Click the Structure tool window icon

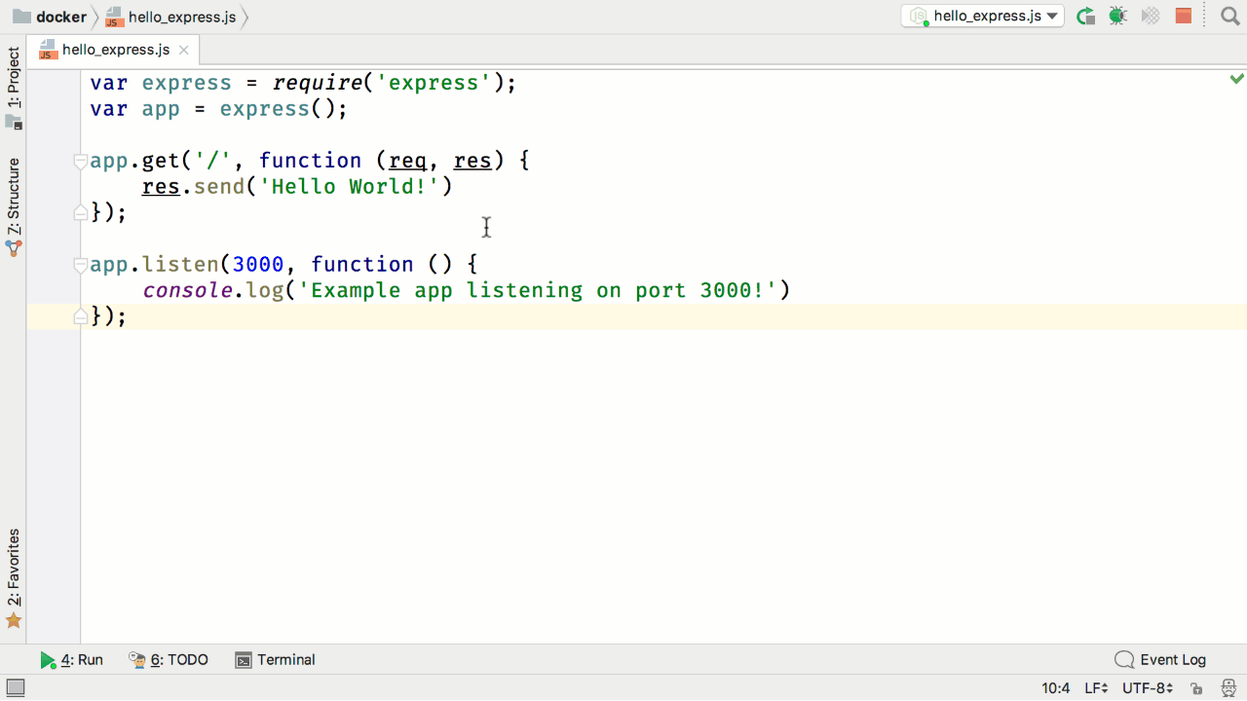coord(14,248)
